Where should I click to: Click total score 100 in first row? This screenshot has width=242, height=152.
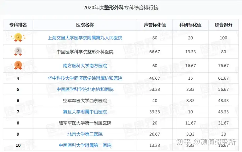coord(224,38)
